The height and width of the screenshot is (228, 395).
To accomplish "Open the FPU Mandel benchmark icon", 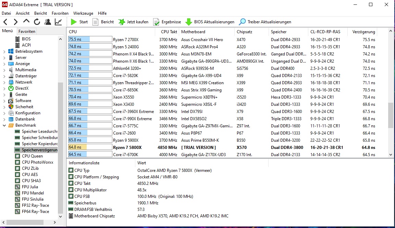I will pyautogui.click(x=17, y=193).
